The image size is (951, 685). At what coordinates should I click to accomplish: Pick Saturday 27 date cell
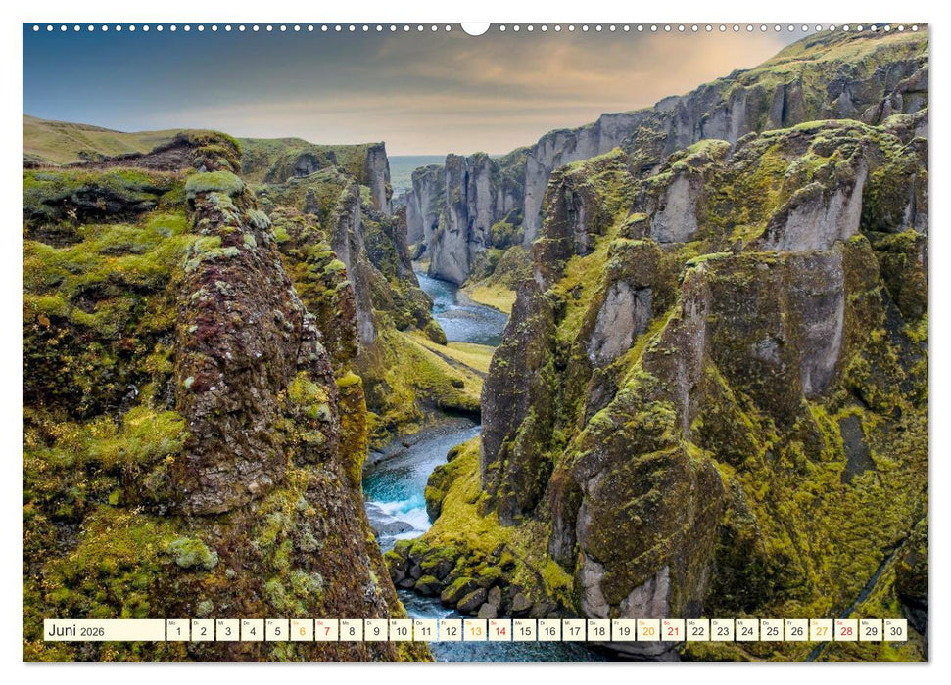(821, 630)
